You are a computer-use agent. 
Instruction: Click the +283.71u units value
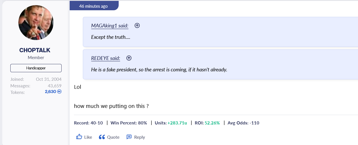pos(177,123)
